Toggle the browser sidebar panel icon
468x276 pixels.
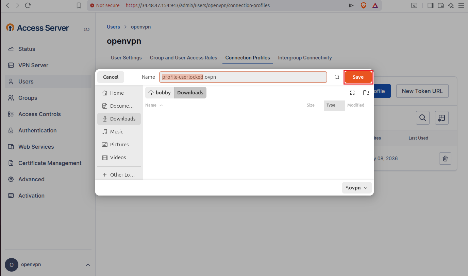(x=430, y=5)
